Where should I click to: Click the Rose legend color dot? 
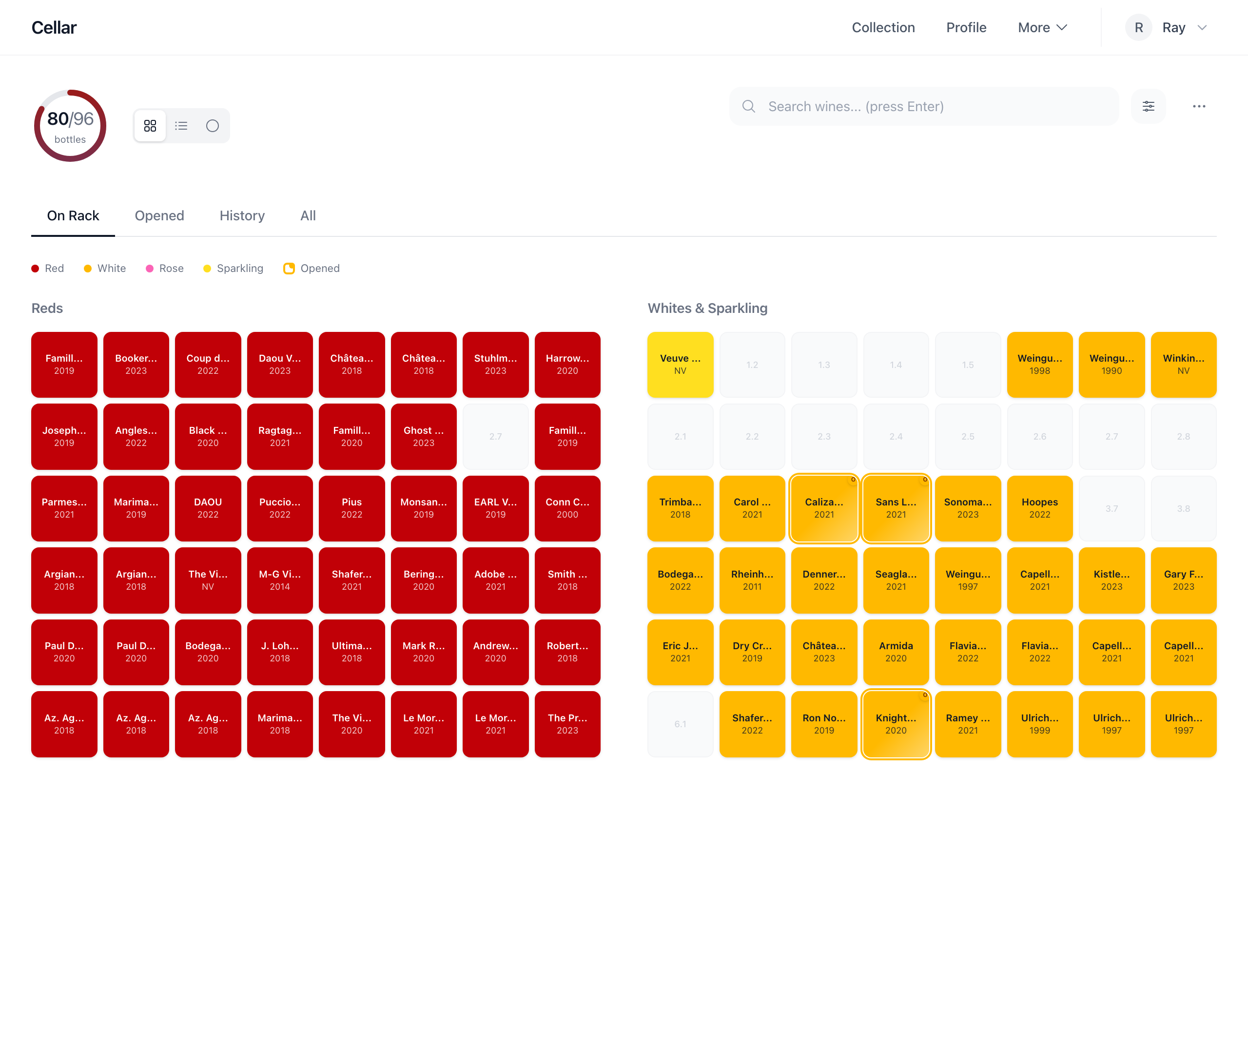click(149, 269)
